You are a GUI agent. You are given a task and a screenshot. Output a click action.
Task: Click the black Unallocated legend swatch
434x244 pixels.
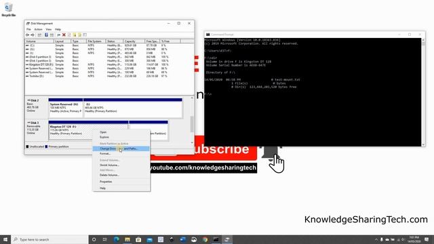click(x=27, y=146)
